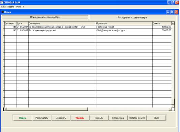Click vertical scrollbar up arrow

tap(173, 23)
